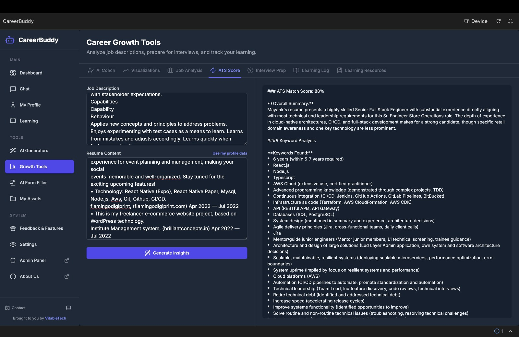Open the Job Analysis tab
The width and height of the screenshot is (519, 337).
click(185, 70)
